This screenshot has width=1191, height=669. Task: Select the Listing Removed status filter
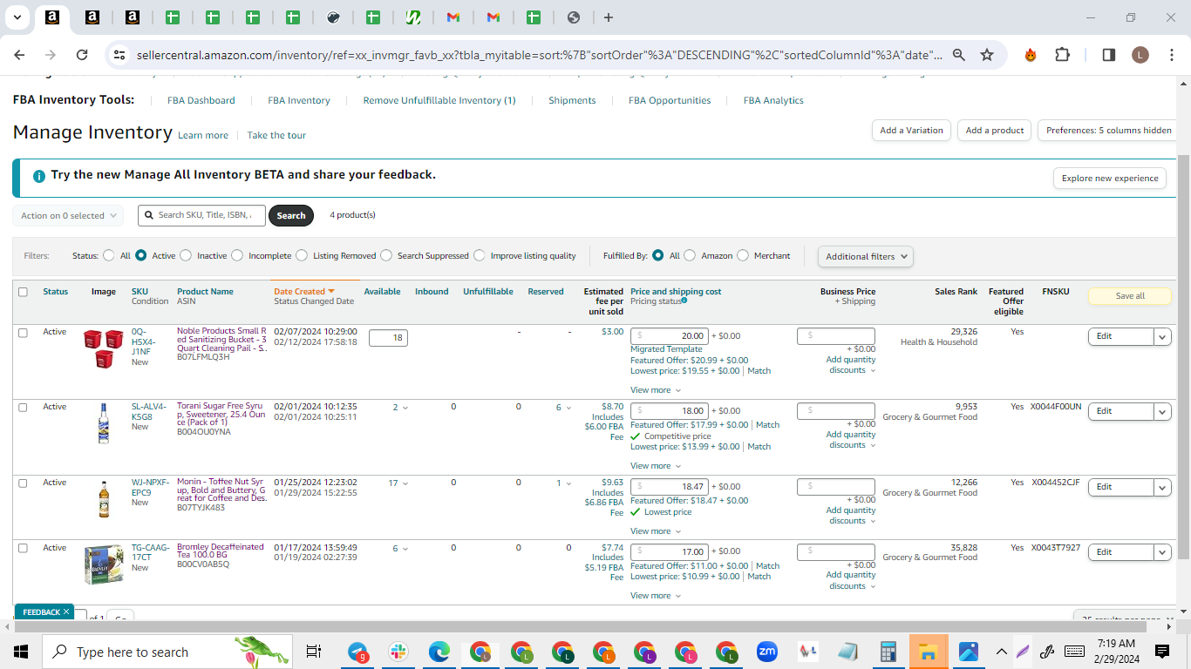tap(302, 256)
